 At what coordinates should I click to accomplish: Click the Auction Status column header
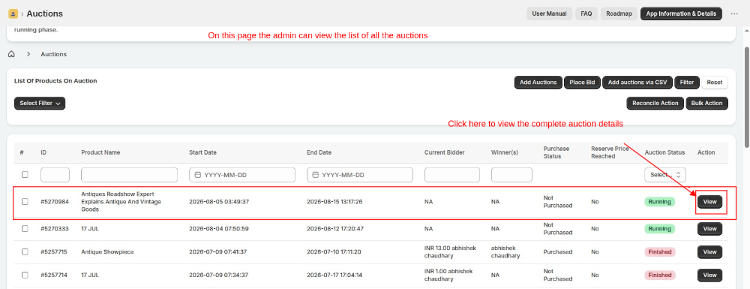click(664, 152)
